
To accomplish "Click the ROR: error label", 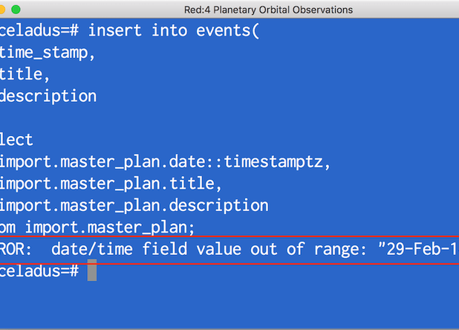I will tap(16, 249).
